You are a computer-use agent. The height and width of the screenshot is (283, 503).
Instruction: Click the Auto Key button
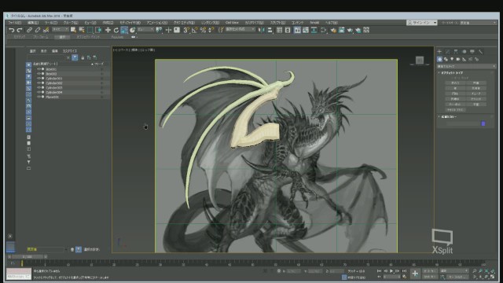(x=429, y=271)
